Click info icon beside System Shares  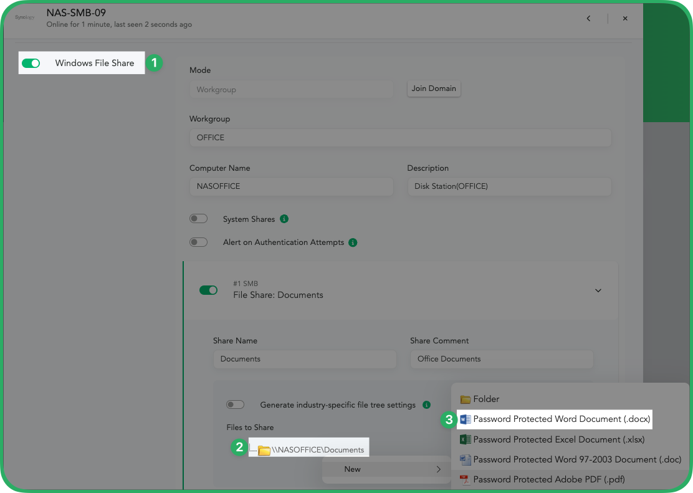click(x=284, y=219)
